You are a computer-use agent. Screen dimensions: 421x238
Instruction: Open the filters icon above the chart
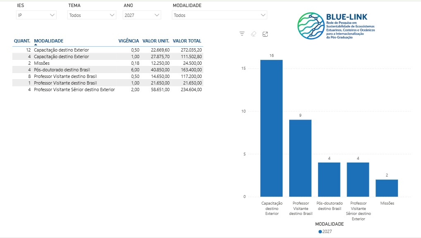(242, 34)
